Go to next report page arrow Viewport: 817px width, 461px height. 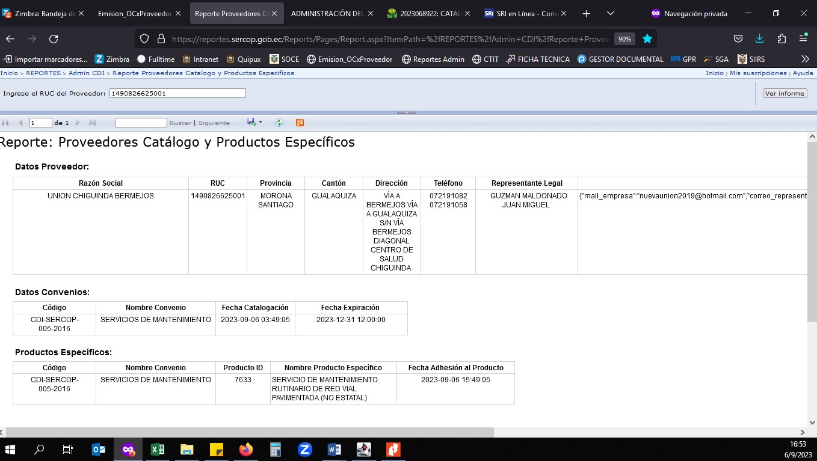point(78,123)
